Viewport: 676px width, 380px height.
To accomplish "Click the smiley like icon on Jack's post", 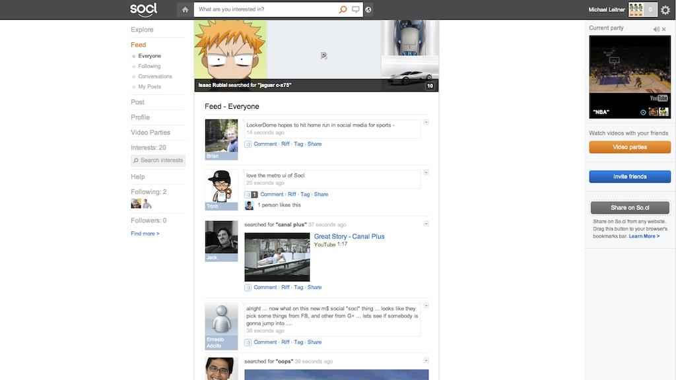I will pyautogui.click(x=248, y=288).
